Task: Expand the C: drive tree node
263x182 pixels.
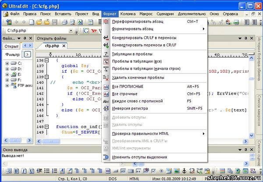Action: (x=7, y=63)
